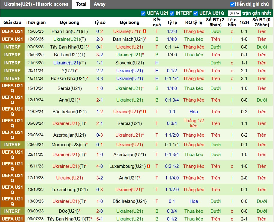
Task: Click the Kết quả column header
Action: (x=157, y=22)
